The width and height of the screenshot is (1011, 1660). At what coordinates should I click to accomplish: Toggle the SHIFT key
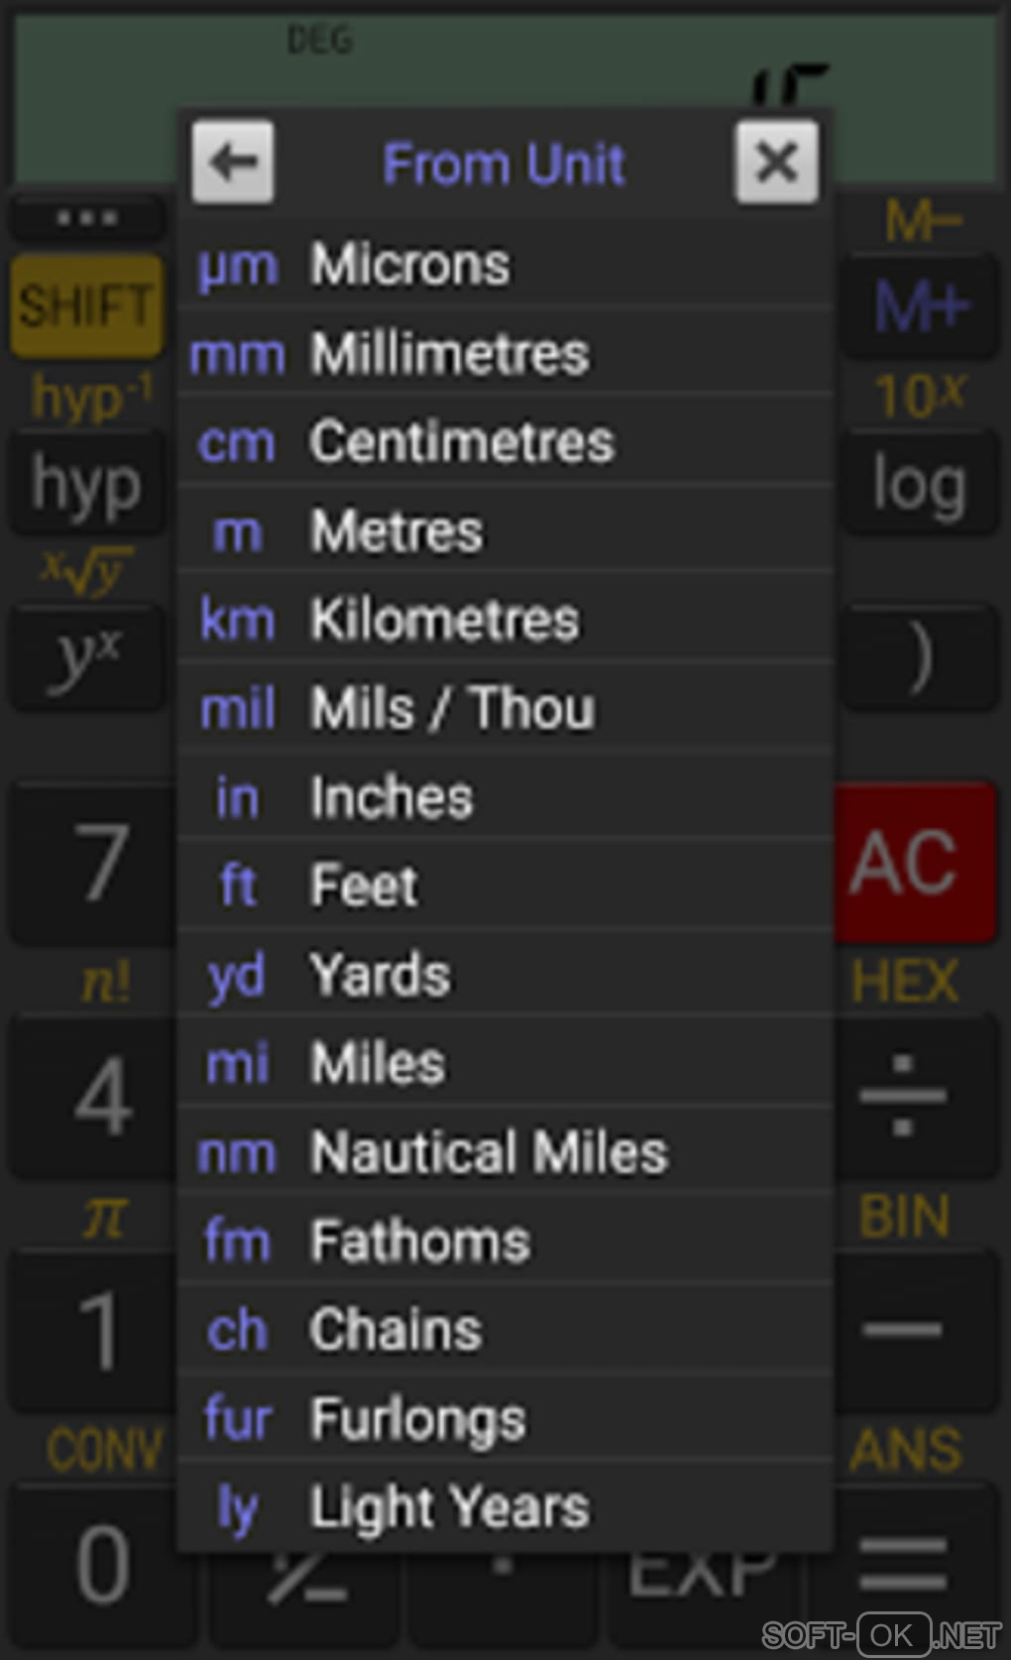[x=87, y=305]
